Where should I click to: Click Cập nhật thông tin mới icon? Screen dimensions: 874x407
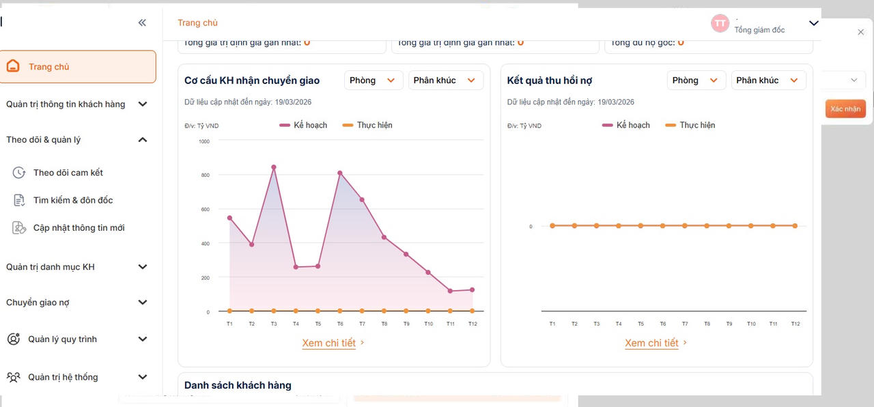pos(19,228)
